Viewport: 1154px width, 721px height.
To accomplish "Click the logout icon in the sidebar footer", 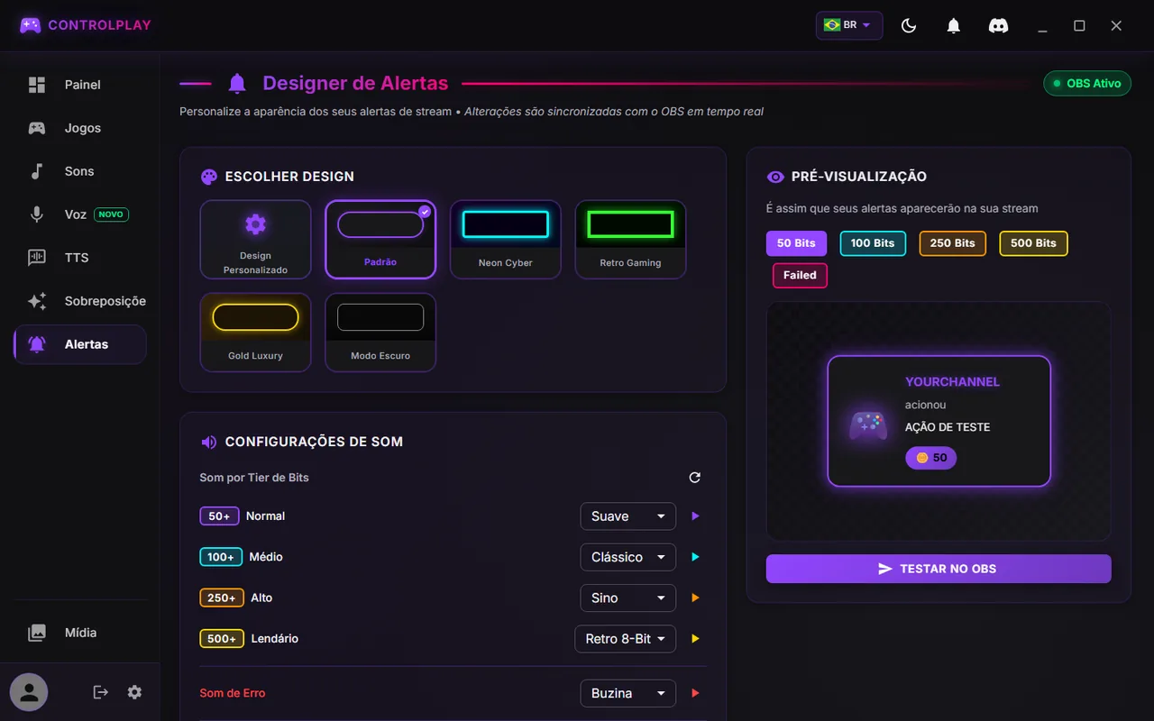I will pos(101,692).
